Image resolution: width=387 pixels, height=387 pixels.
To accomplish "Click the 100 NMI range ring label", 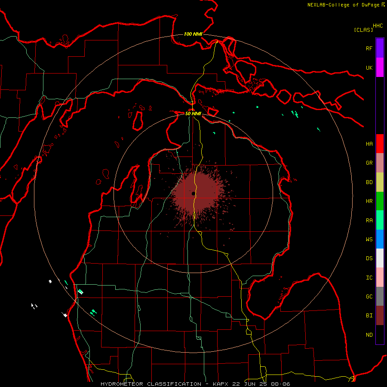I will tap(193, 34).
